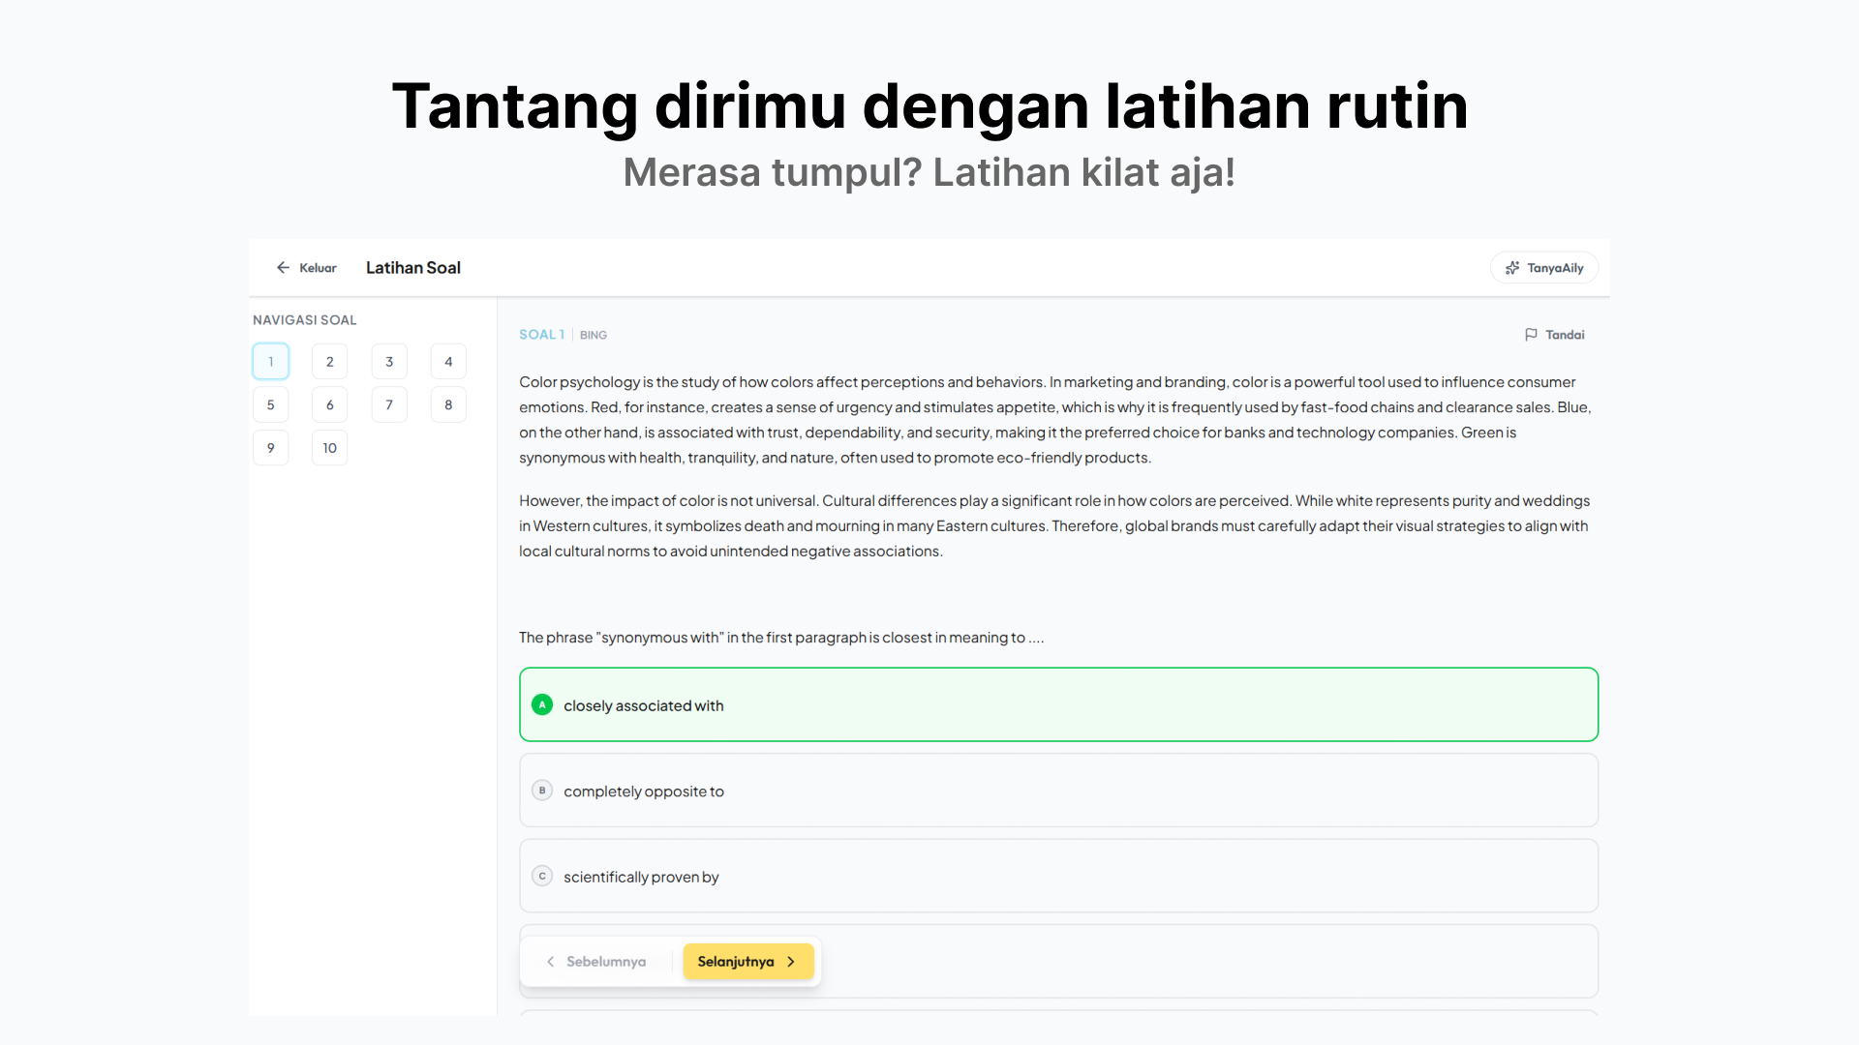The image size is (1859, 1045).
Task: Click the left chevron on Sebelumnya
Action: click(x=551, y=962)
